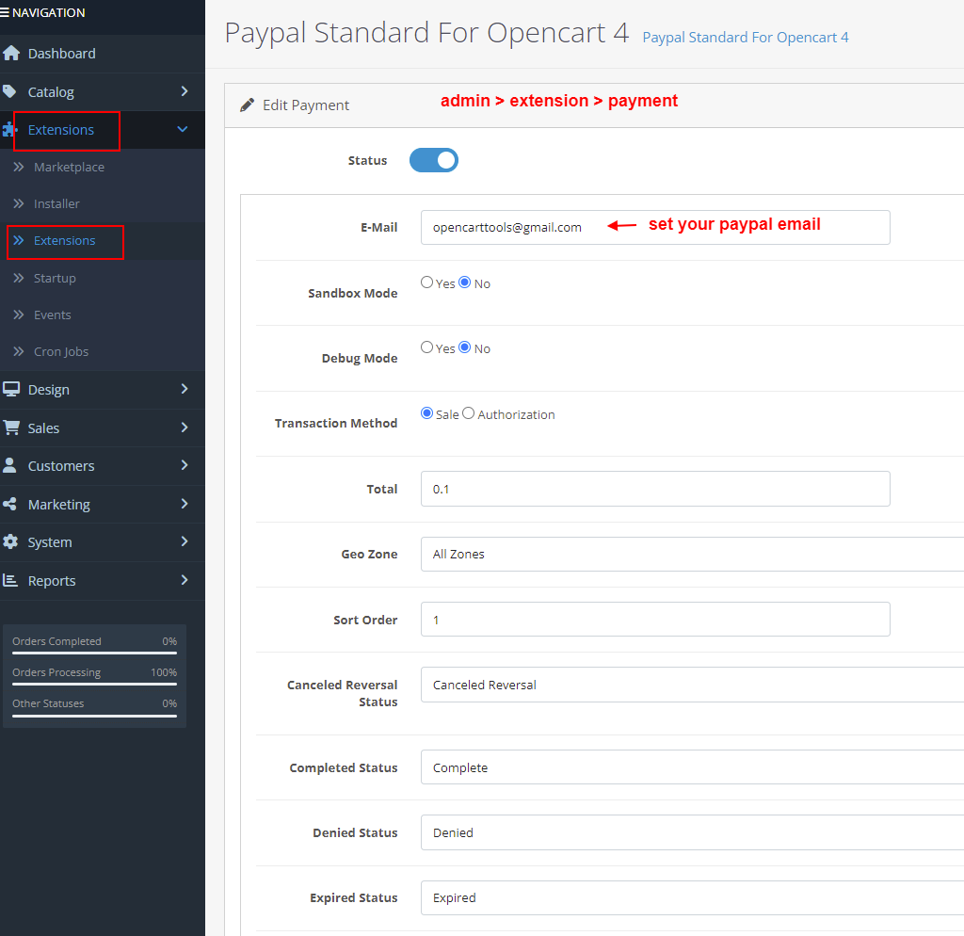Choose Sale transaction method
This screenshot has width=964, height=936.
(x=426, y=413)
